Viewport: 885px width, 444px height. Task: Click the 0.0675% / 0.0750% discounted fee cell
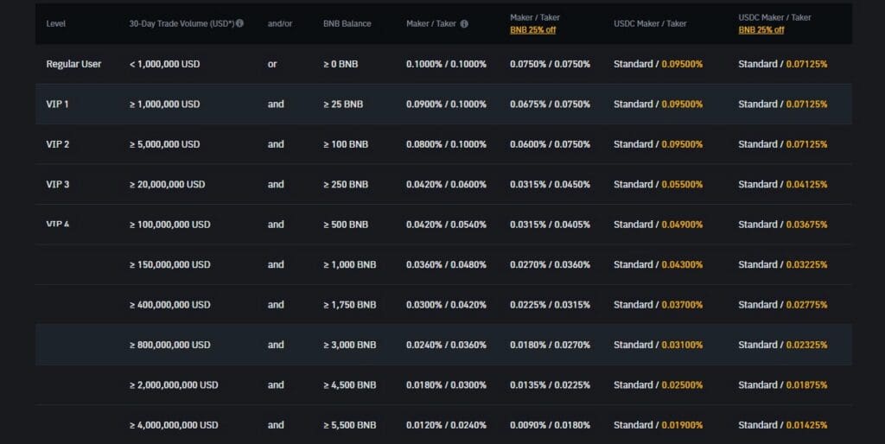click(550, 105)
